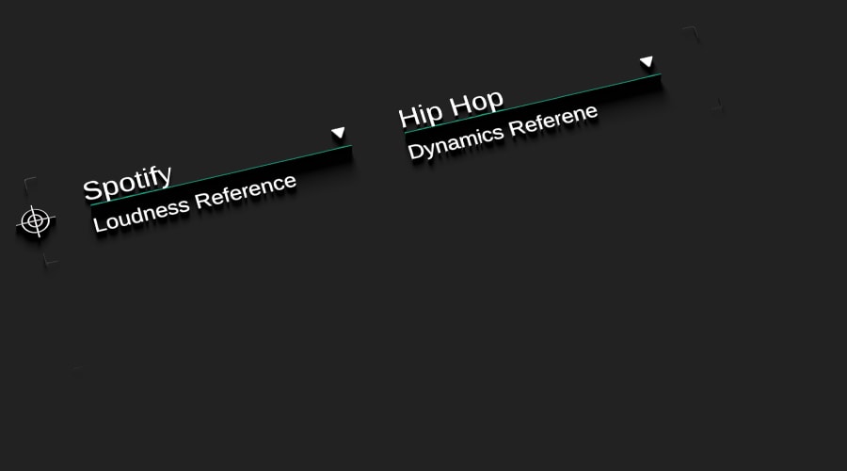The image size is (847, 471).
Task: Click the arrow beside Spotify
Action: [x=338, y=133]
